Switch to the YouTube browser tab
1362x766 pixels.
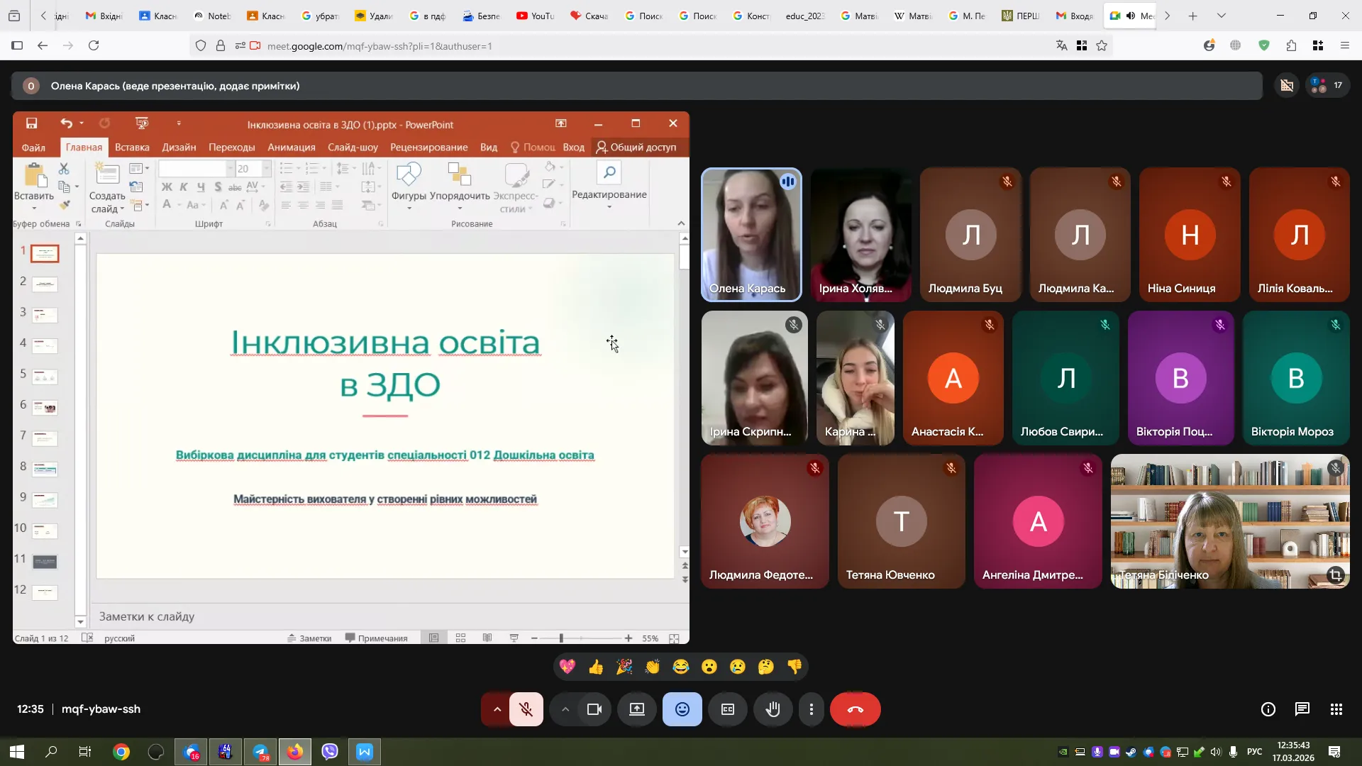(535, 16)
